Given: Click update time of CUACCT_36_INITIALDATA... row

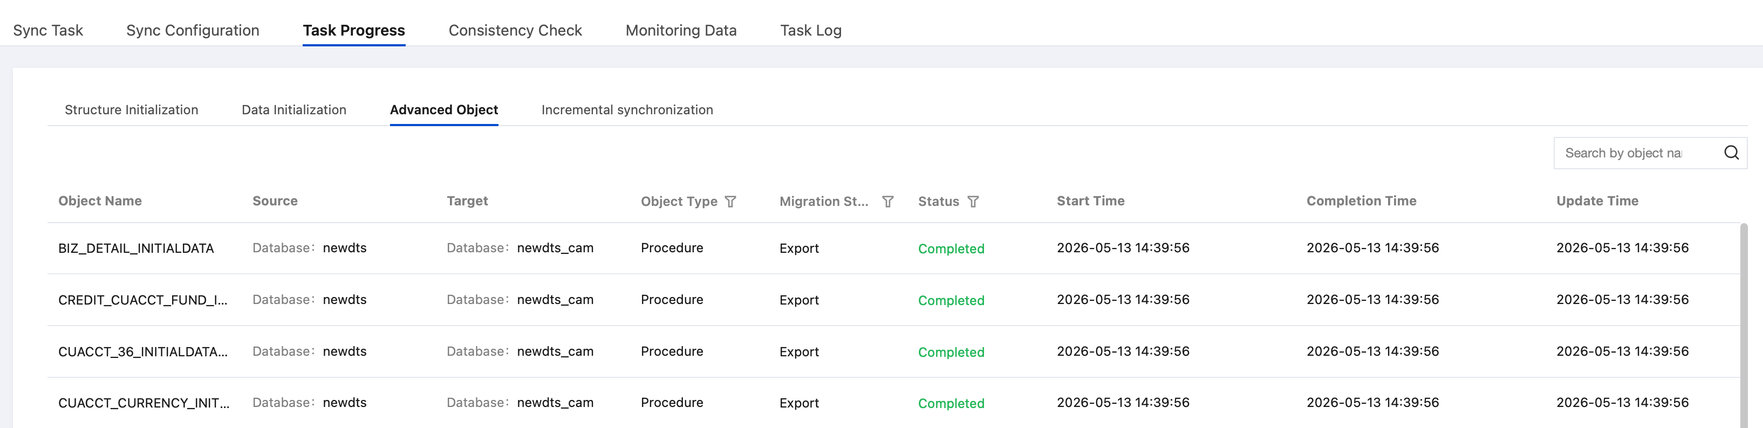Looking at the screenshot, I should [x=1623, y=351].
